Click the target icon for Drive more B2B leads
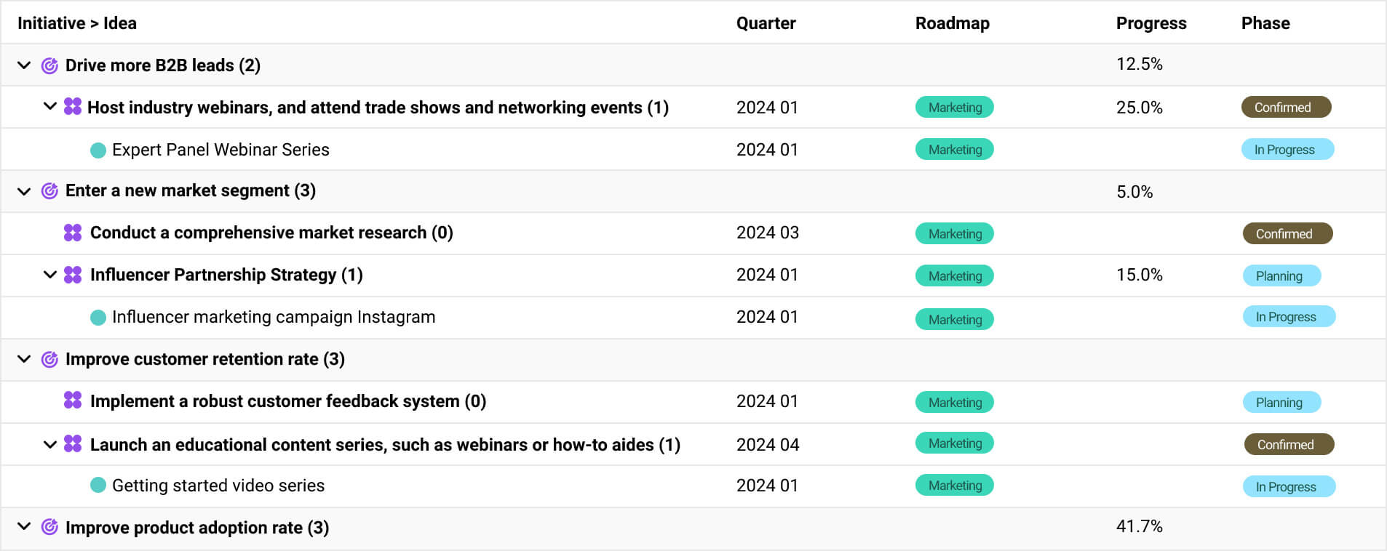1387x551 pixels. click(x=49, y=65)
